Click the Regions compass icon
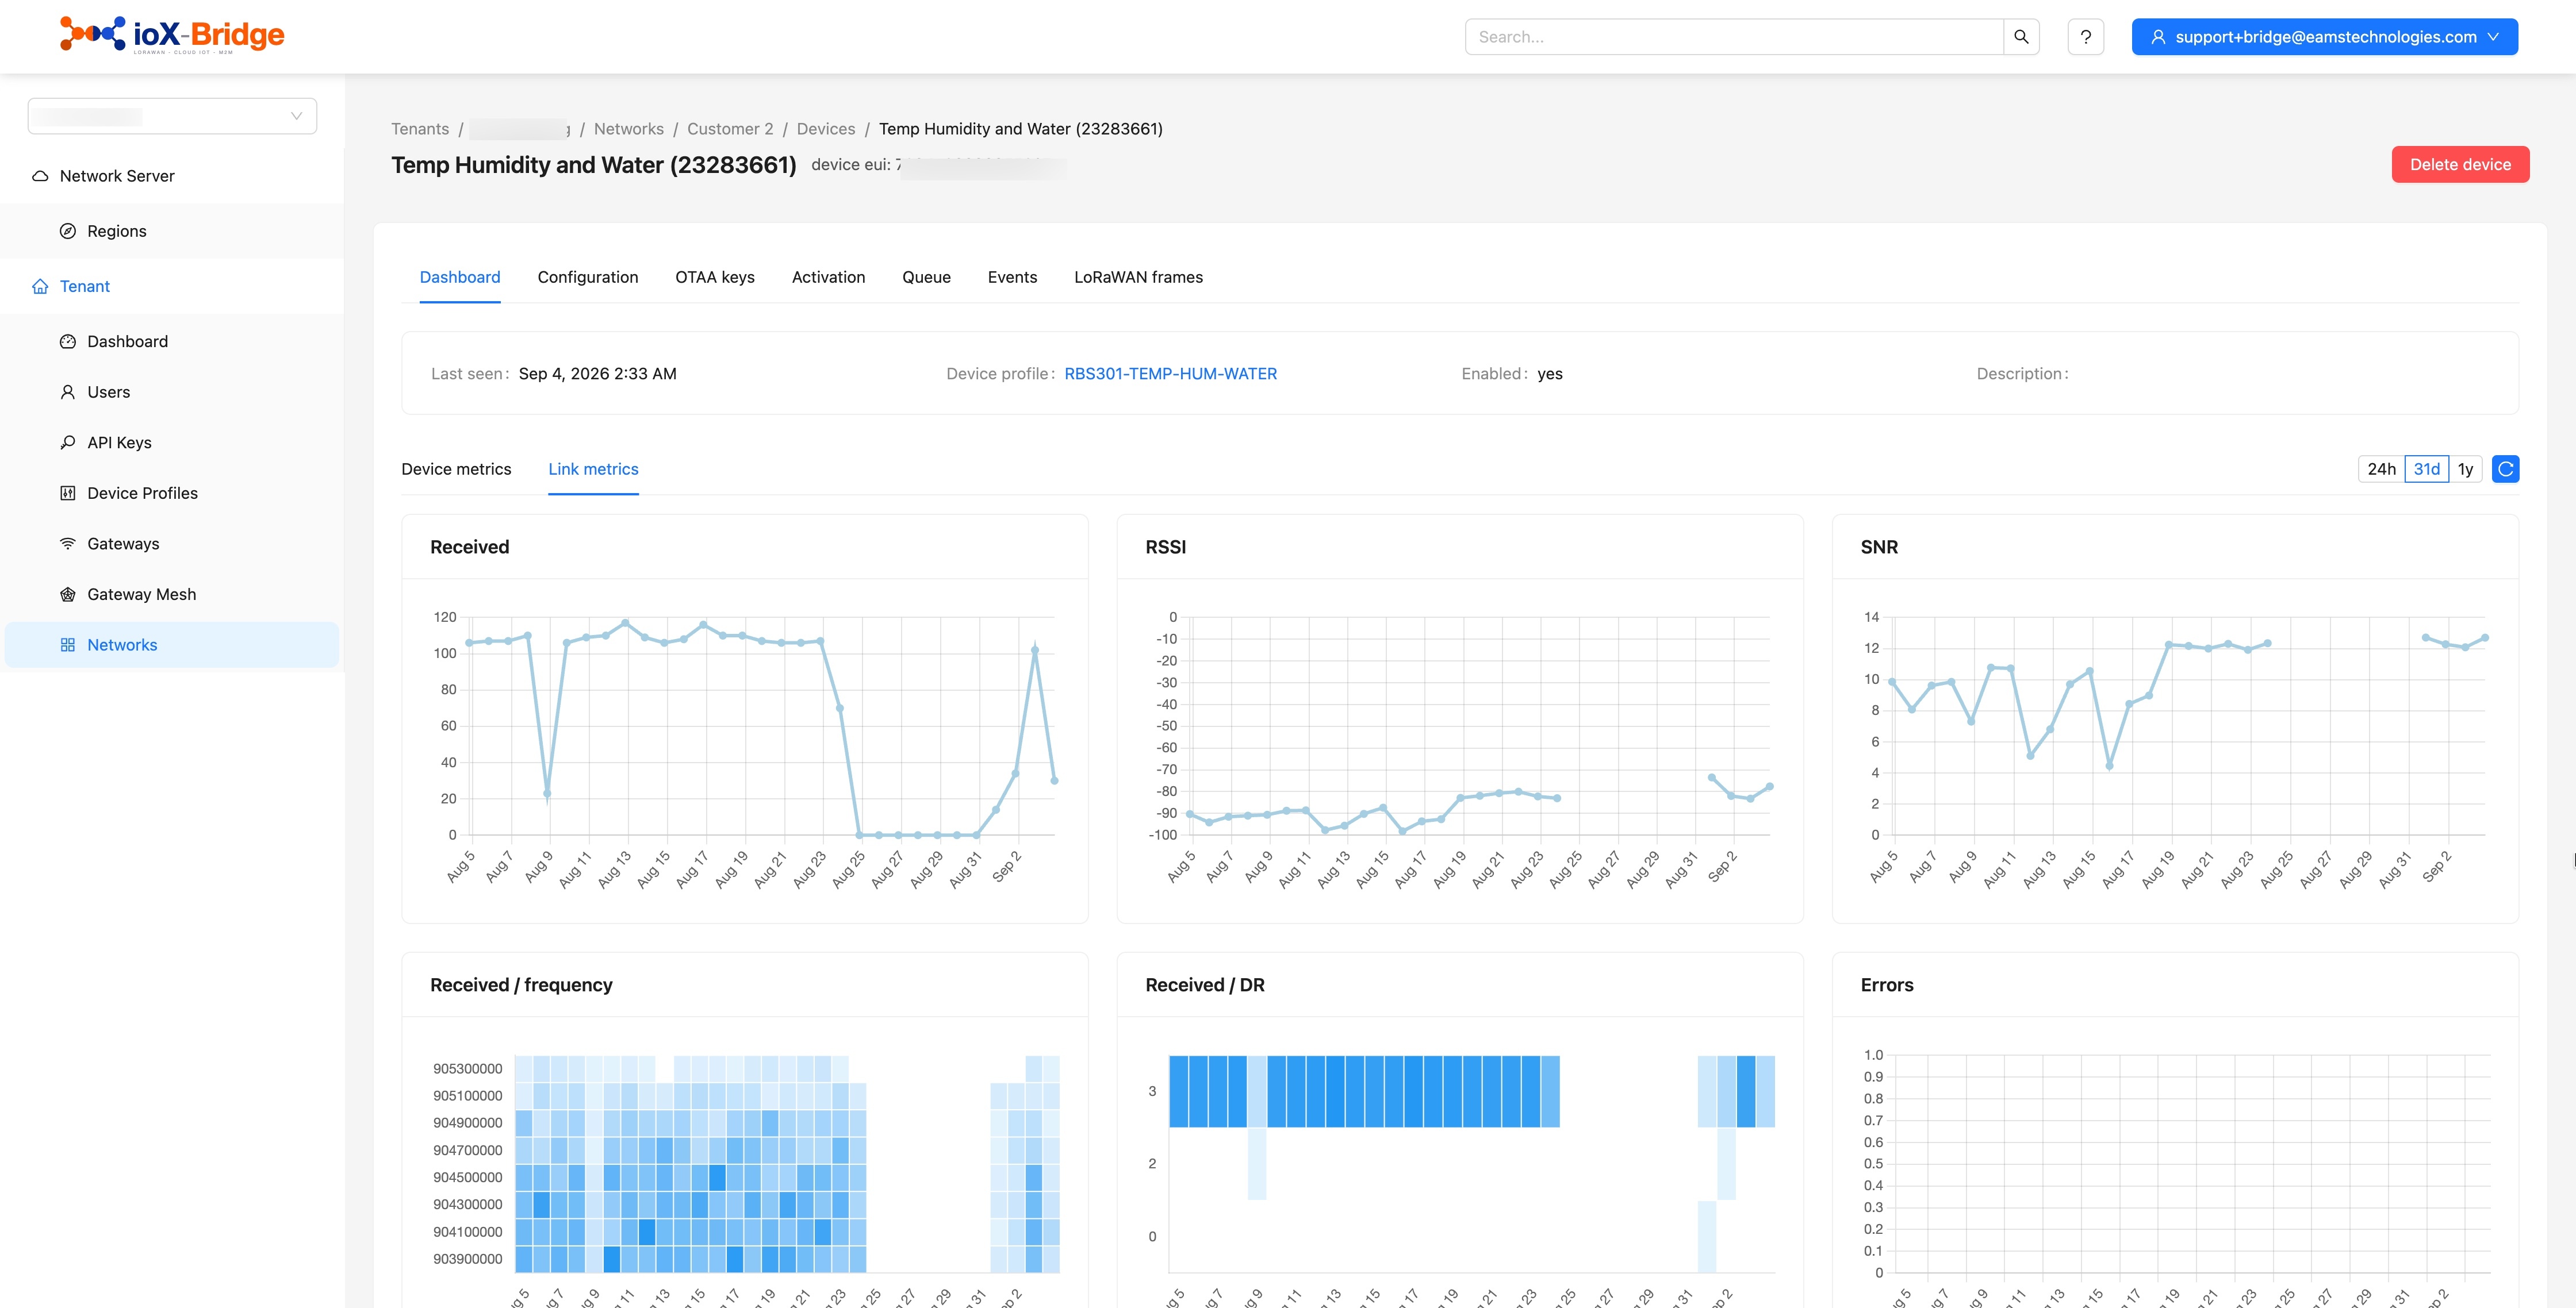This screenshot has height=1308, width=2576. [68, 231]
